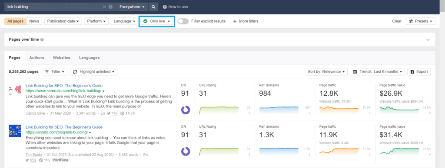
Task: Open the ahrefs.com blog URL dropdown arrow
Action: tap(90, 132)
